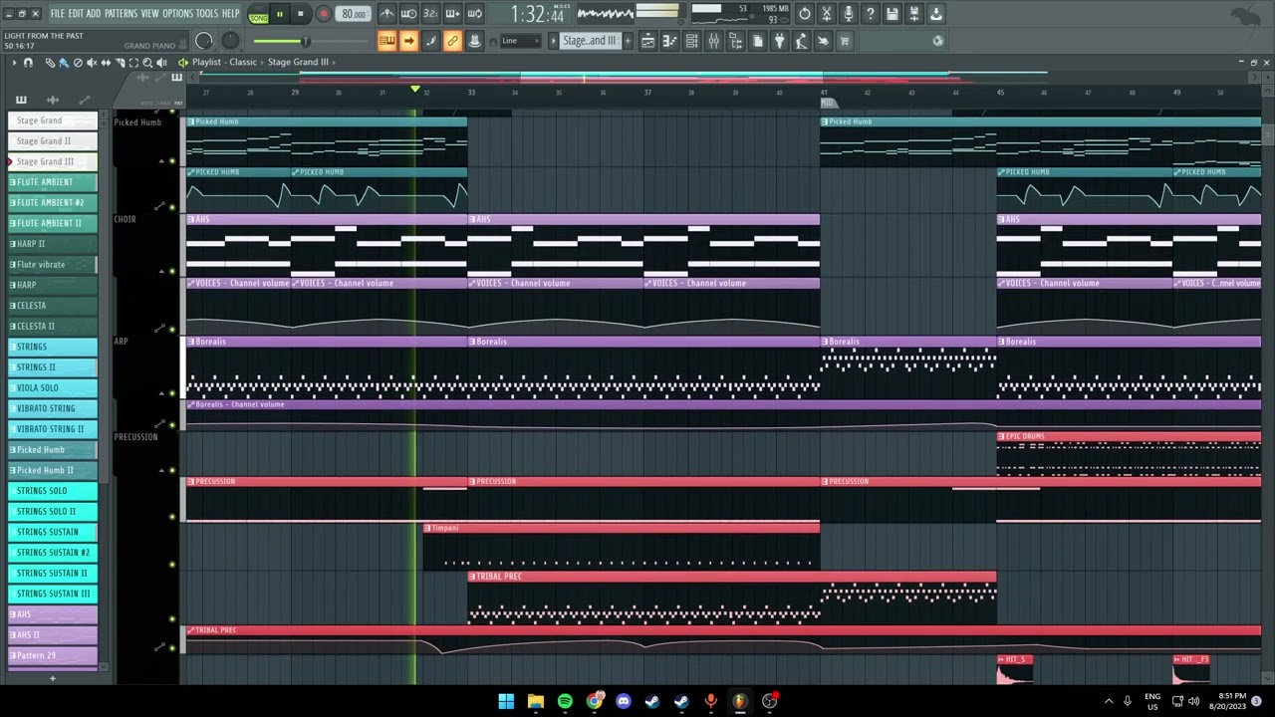Open the help question mark button
Image resolution: width=1275 pixels, height=717 pixels.
[871, 14]
